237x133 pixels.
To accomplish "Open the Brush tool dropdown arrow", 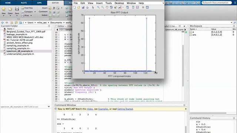I will coord(123,7).
